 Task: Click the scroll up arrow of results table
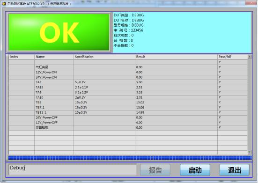250,57
